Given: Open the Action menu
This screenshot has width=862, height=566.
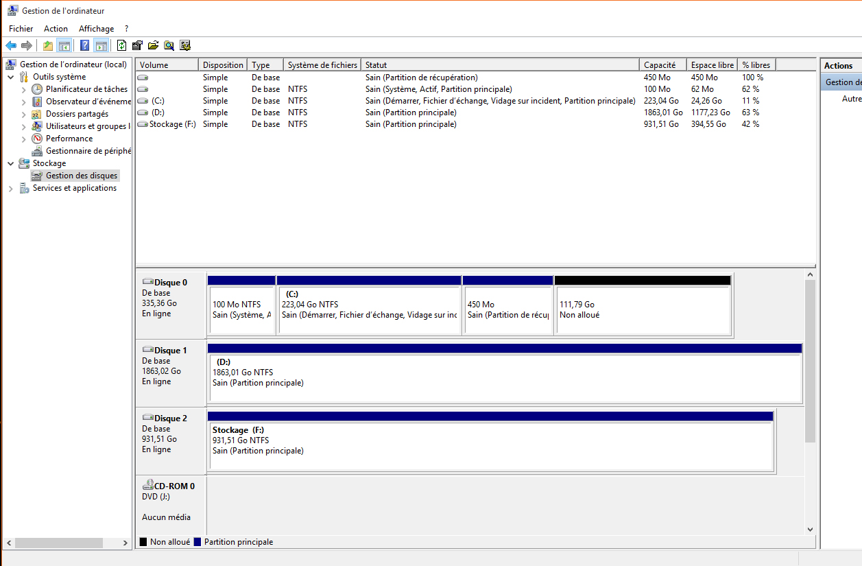Looking at the screenshot, I should coord(56,29).
